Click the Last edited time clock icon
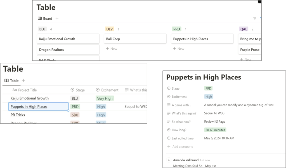 click(x=169, y=138)
